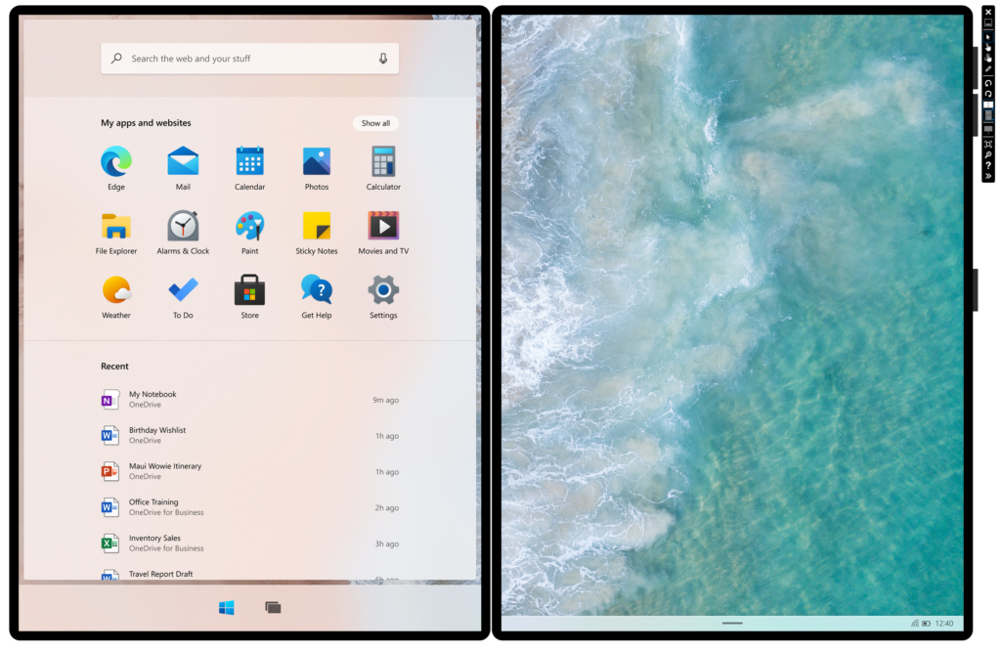The image size is (1001, 652).
Task: Open Task View from the taskbar
Action: [x=274, y=607]
